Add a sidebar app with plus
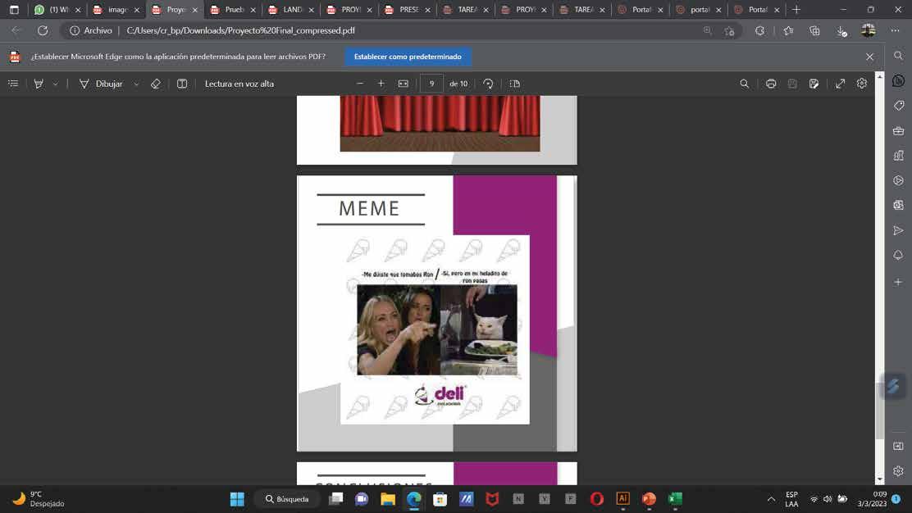The image size is (912, 513). point(899,282)
